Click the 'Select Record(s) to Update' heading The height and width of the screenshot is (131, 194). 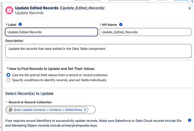click(29, 93)
